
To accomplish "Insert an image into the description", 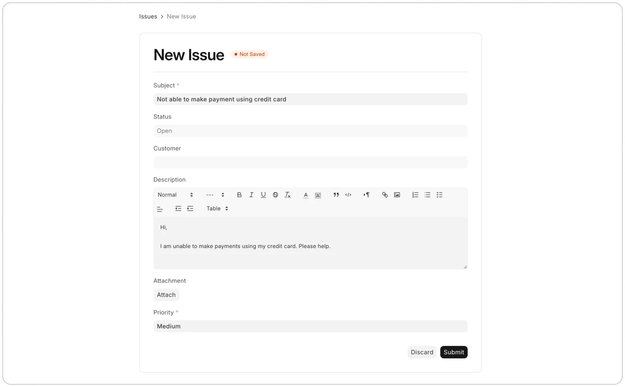I will coord(397,195).
